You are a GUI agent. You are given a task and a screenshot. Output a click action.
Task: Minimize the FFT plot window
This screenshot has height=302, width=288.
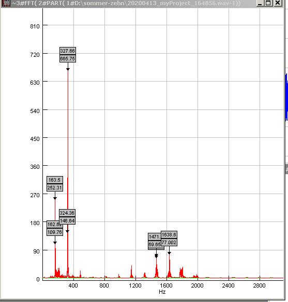pyautogui.click(x=260, y=3)
